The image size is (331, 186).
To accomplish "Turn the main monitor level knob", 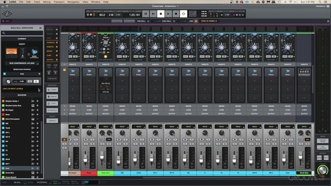I will [322, 170].
